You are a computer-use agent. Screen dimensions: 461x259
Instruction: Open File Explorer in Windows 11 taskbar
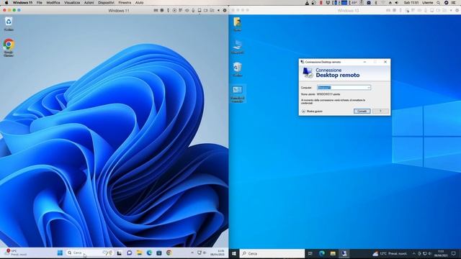139,253
